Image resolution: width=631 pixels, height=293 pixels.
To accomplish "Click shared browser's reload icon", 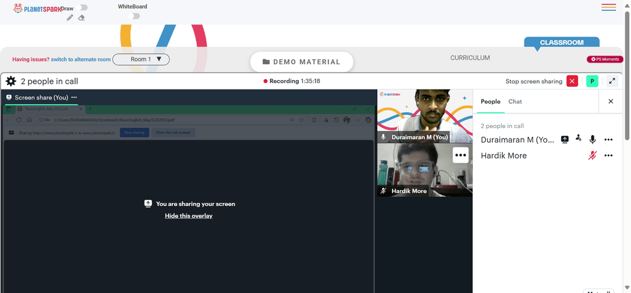I will [18, 120].
